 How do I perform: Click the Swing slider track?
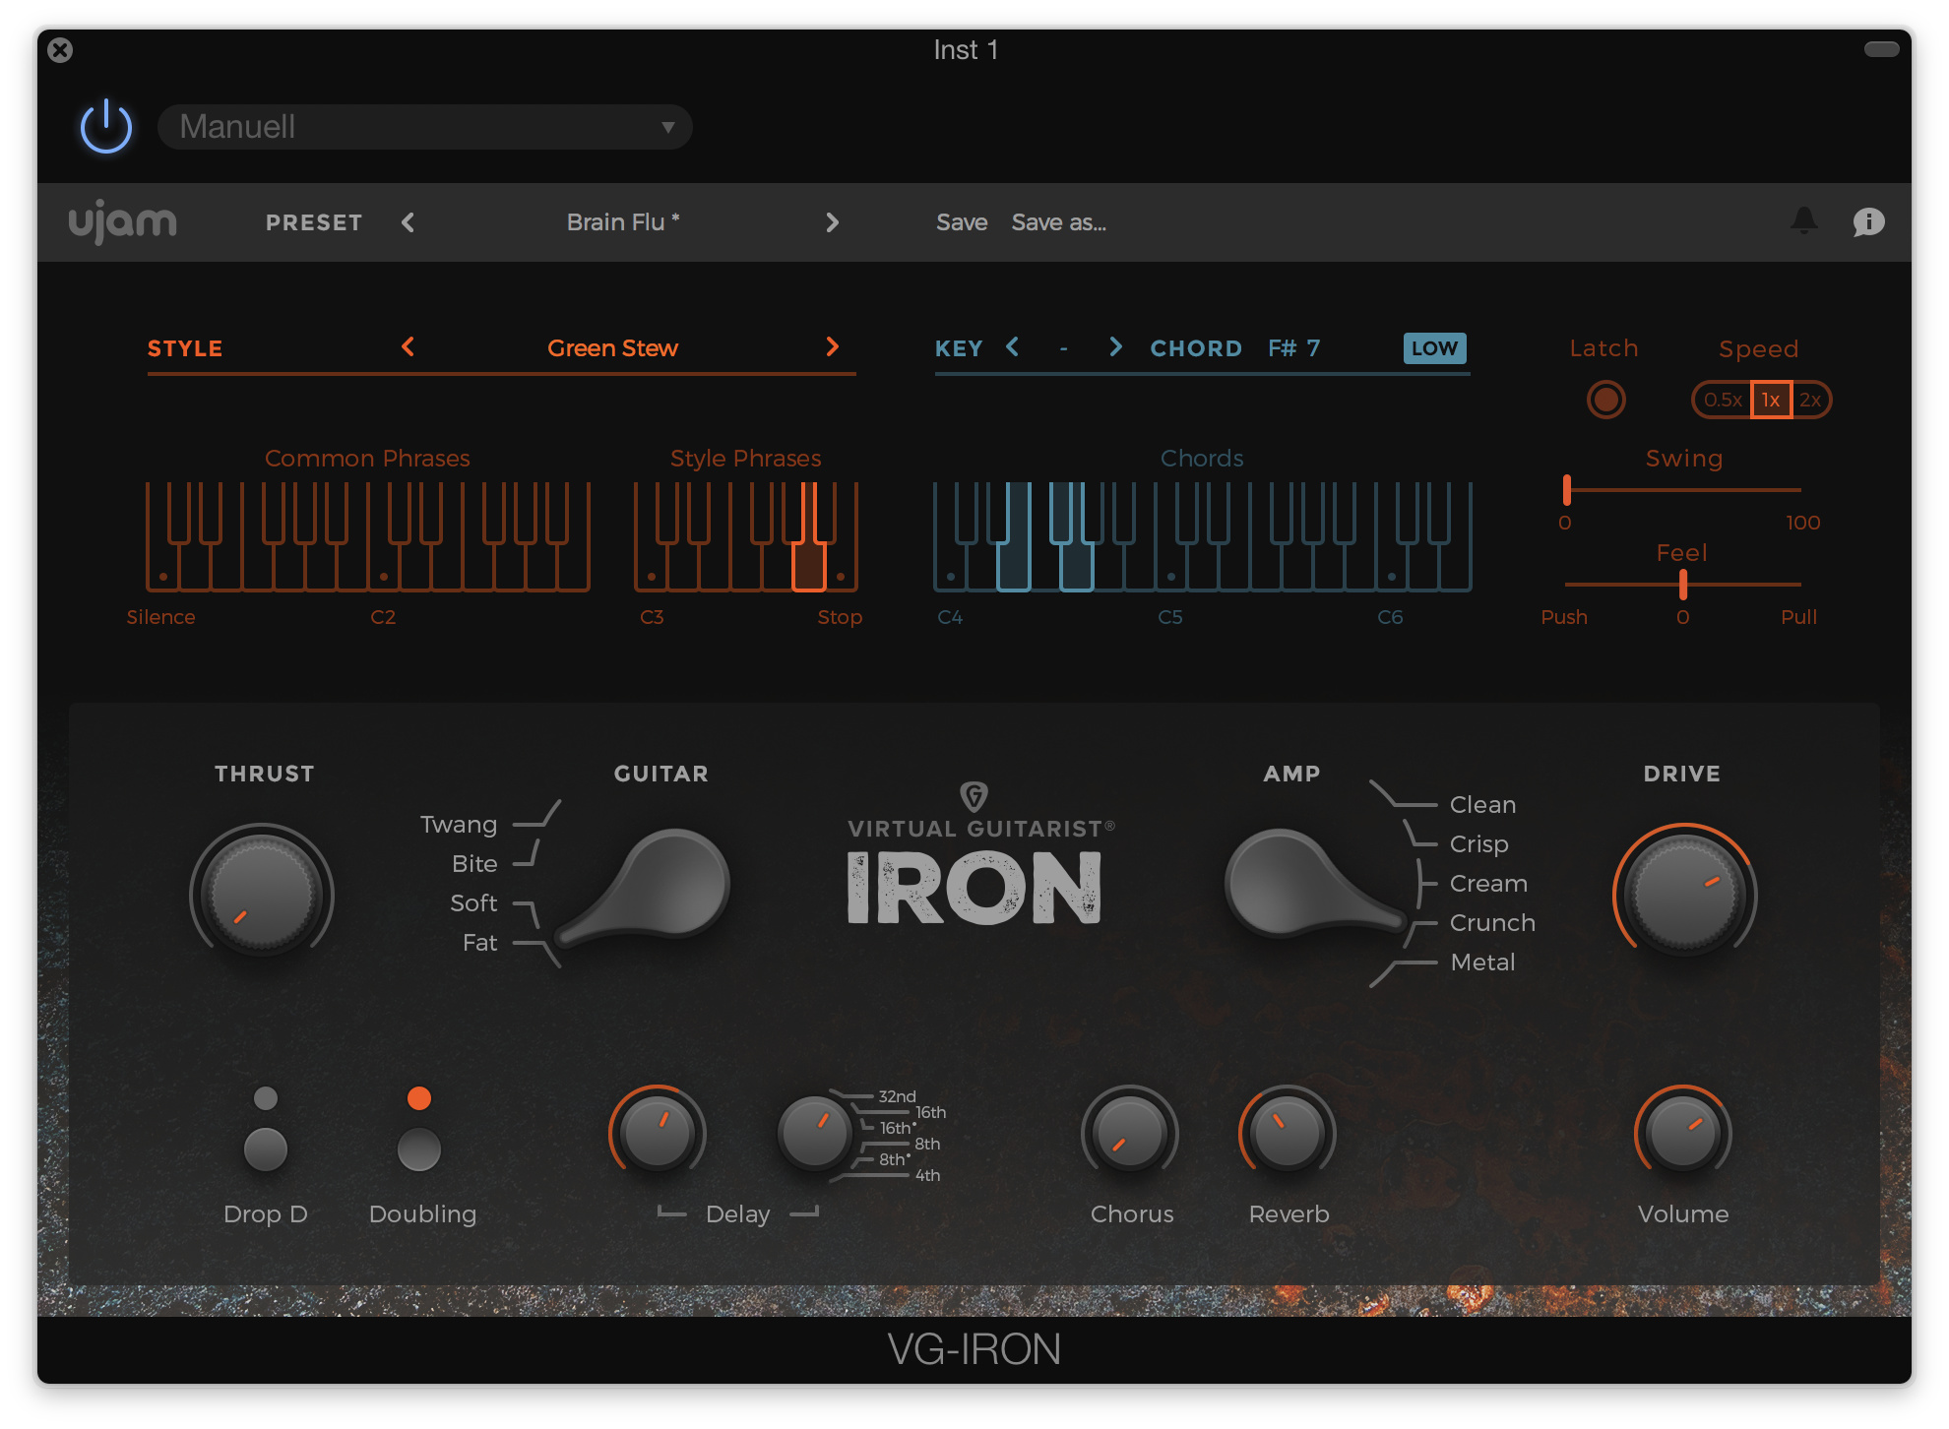(1683, 489)
